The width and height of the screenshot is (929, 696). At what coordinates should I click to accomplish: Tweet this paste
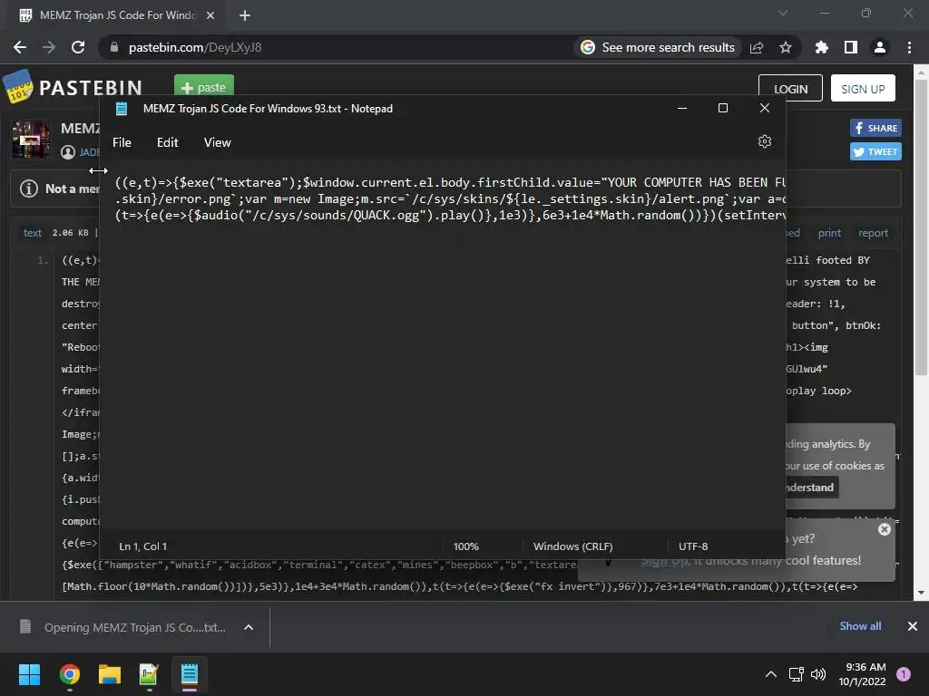click(x=875, y=151)
